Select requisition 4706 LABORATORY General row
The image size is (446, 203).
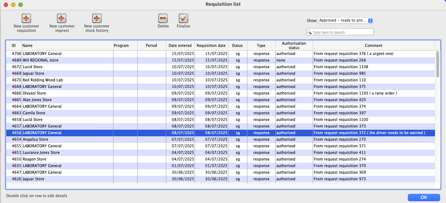[x=42, y=54]
